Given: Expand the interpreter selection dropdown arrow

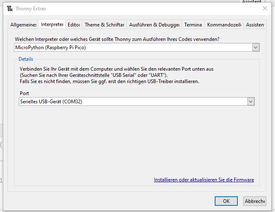Looking at the screenshot, I should click(256, 48).
